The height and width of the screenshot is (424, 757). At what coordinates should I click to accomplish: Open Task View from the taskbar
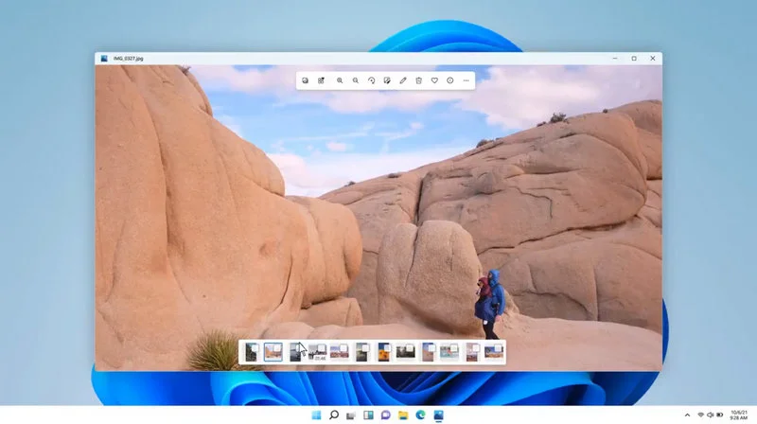[351, 415]
